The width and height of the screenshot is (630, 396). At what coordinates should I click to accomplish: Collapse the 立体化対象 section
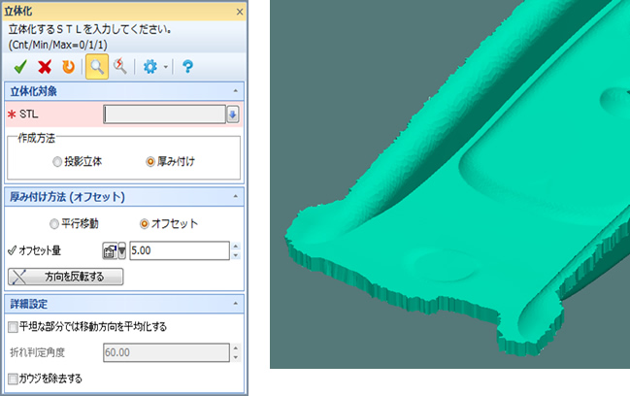236,90
